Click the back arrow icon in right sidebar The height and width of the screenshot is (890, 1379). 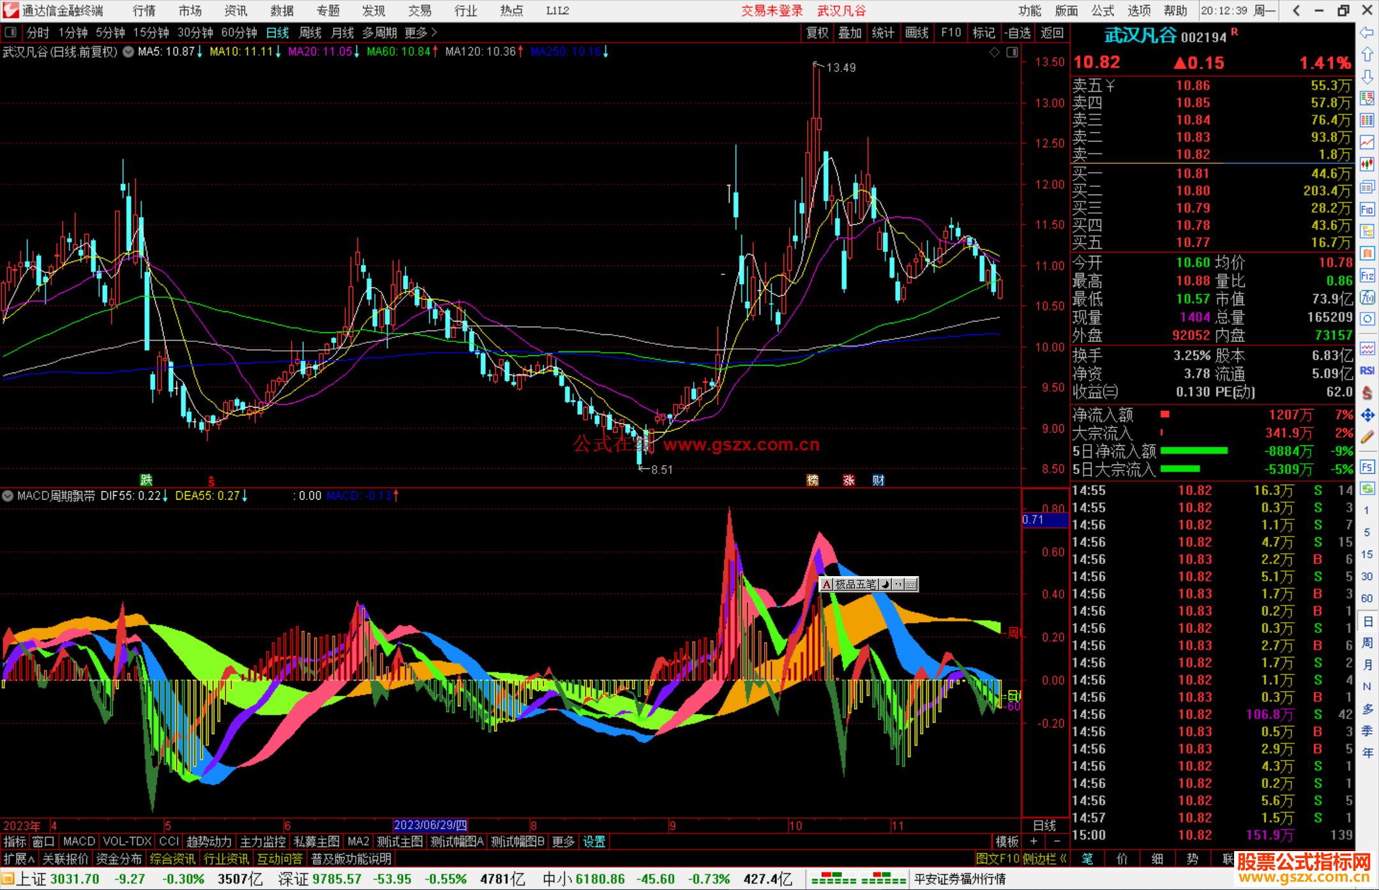pos(1367,33)
